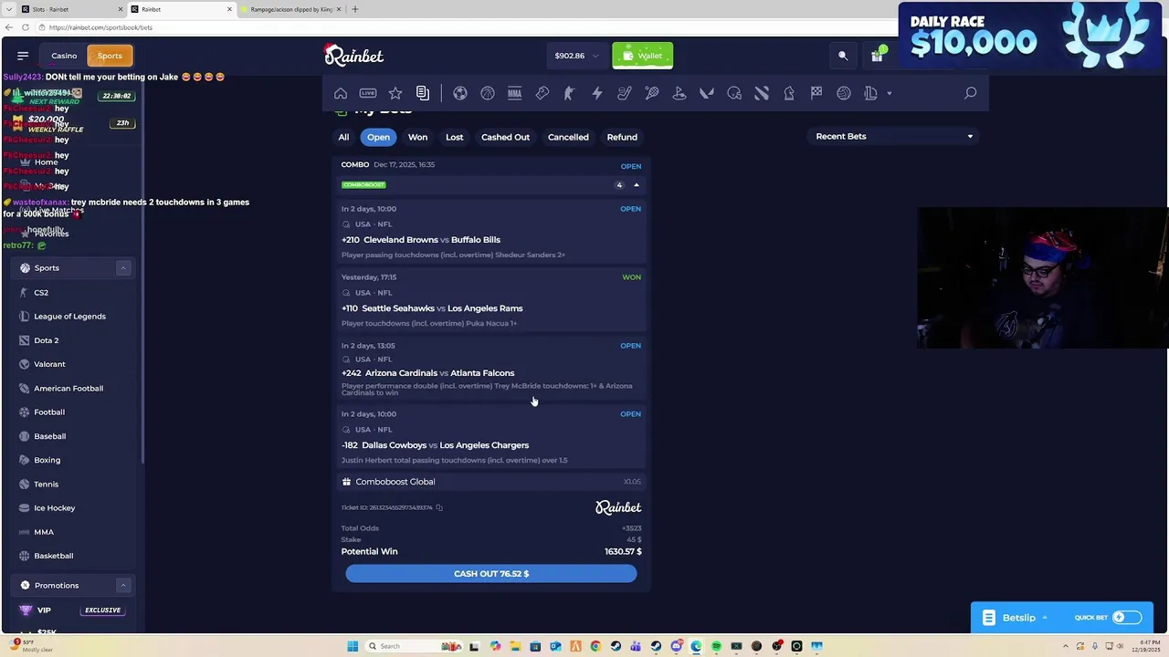Switch to the Cashed Out tab
The height and width of the screenshot is (657, 1169).
pos(505,137)
